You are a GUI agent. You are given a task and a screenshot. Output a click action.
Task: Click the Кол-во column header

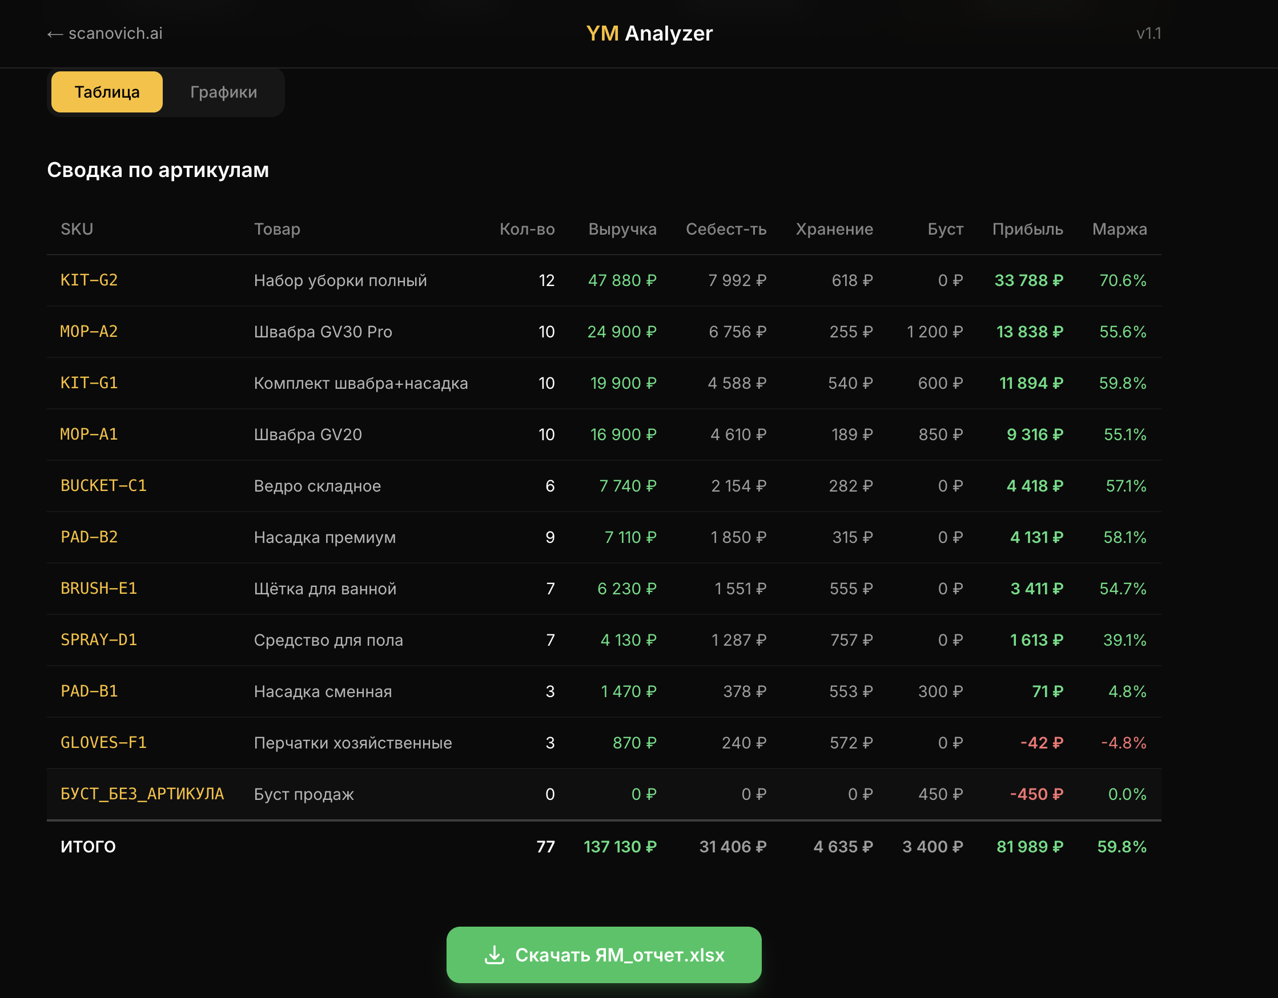point(527,229)
